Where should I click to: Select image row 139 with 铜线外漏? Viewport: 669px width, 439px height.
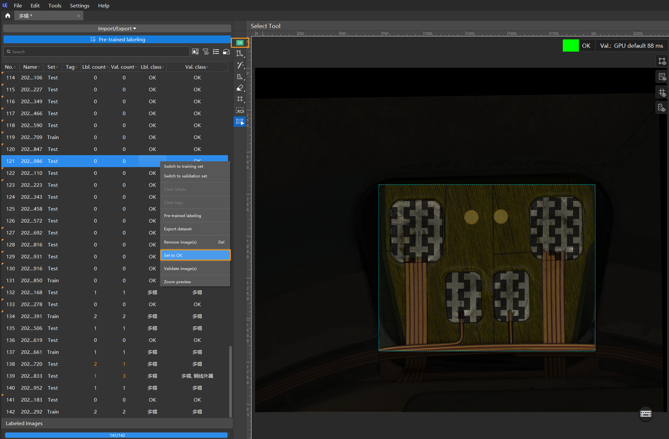click(x=115, y=376)
